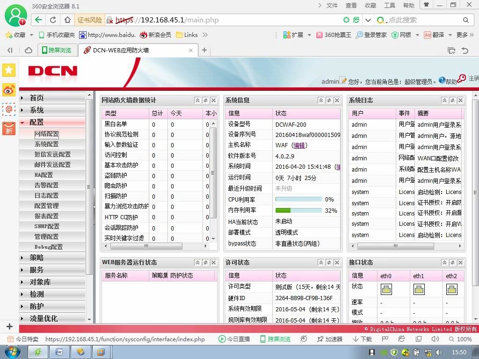Click the admin profile edit icon

pyautogui.click(x=343, y=80)
